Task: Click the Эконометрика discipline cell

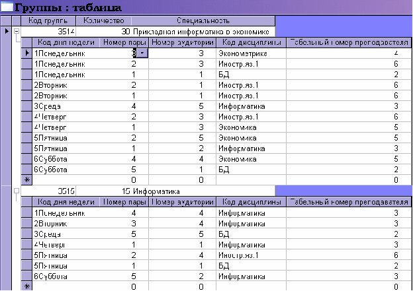Action: [252, 53]
